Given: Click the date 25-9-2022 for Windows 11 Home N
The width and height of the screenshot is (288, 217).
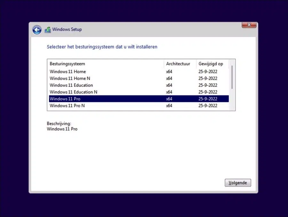Looking at the screenshot, I should [208, 79].
